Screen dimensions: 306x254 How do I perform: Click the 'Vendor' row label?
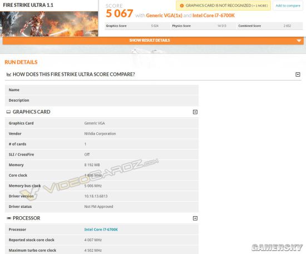(15, 134)
